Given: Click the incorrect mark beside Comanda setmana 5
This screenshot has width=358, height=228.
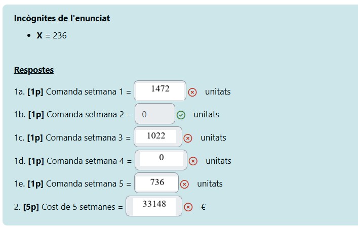Looking at the screenshot, I should pyautogui.click(x=184, y=184).
